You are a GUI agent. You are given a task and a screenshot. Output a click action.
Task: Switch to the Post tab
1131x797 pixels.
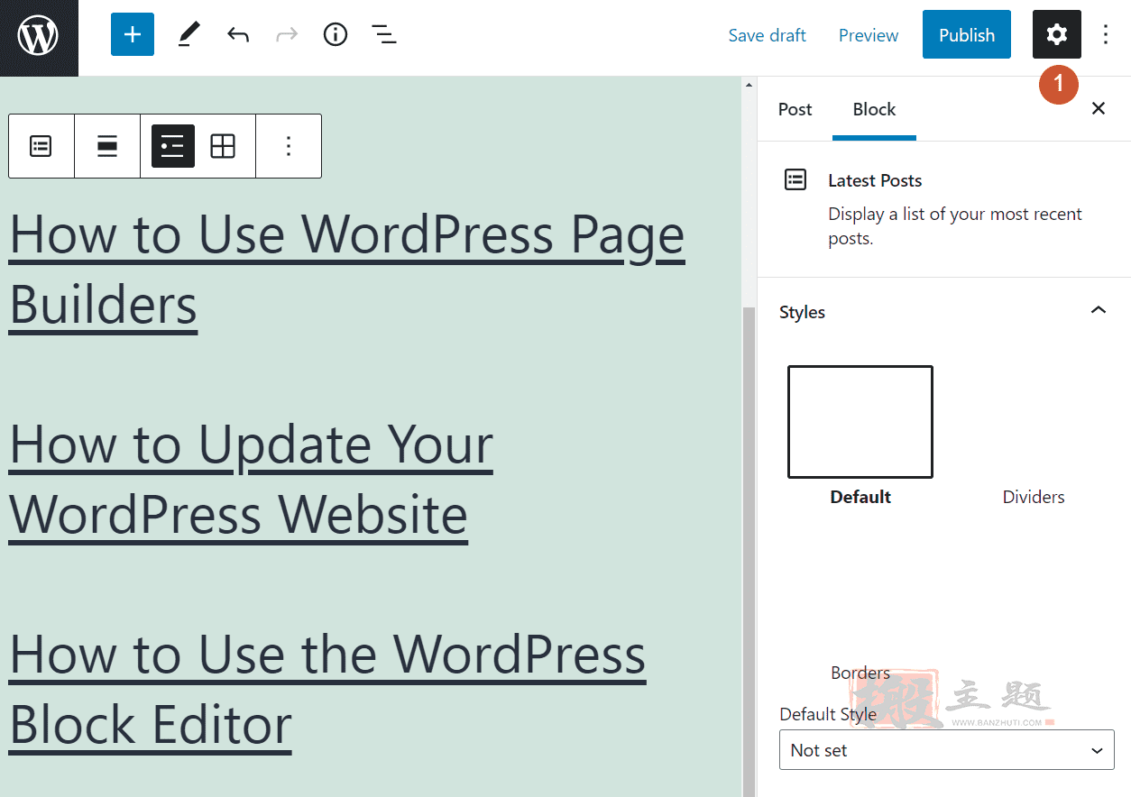795,109
